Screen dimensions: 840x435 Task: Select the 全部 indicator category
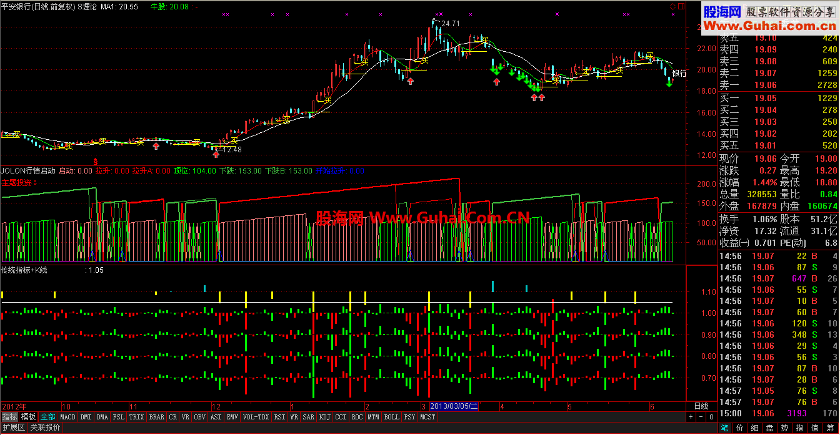point(47,417)
